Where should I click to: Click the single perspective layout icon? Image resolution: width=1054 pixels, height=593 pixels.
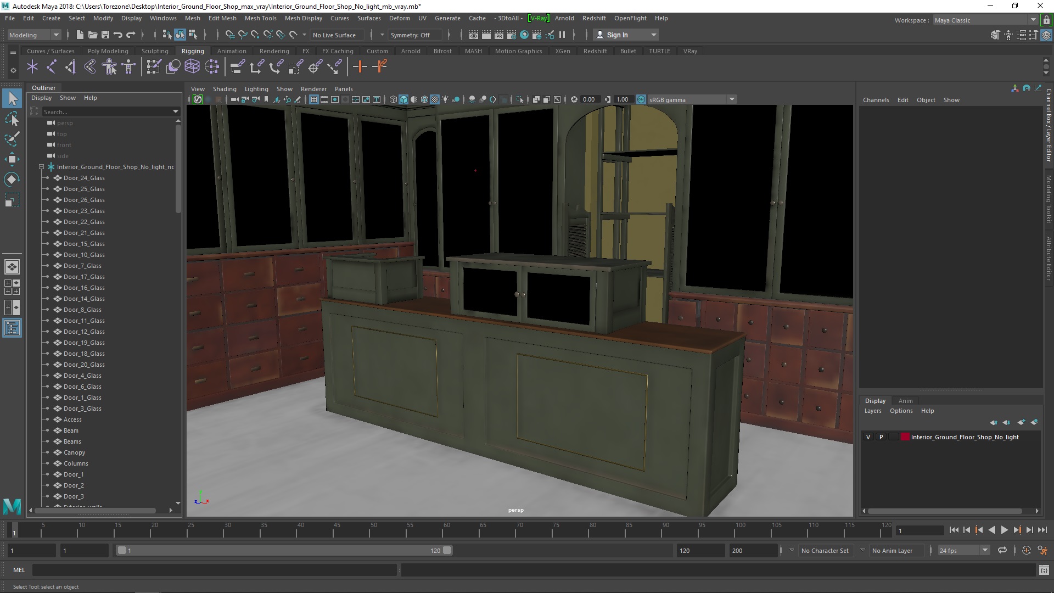12,267
